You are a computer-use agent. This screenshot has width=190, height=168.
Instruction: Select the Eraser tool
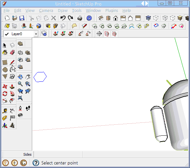point(12,52)
